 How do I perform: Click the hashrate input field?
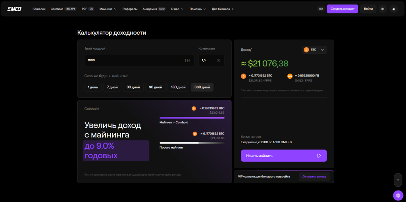(133, 60)
